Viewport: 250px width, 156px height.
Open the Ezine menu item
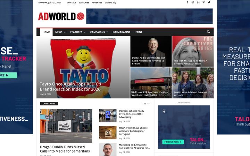point(139,32)
